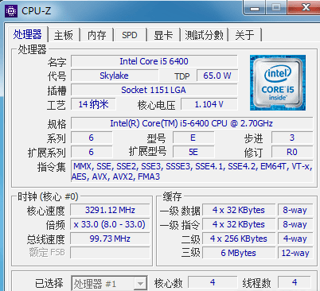Click the bus speed 99.73 MHz
Screen dimensions: 320x291
click(x=110, y=239)
